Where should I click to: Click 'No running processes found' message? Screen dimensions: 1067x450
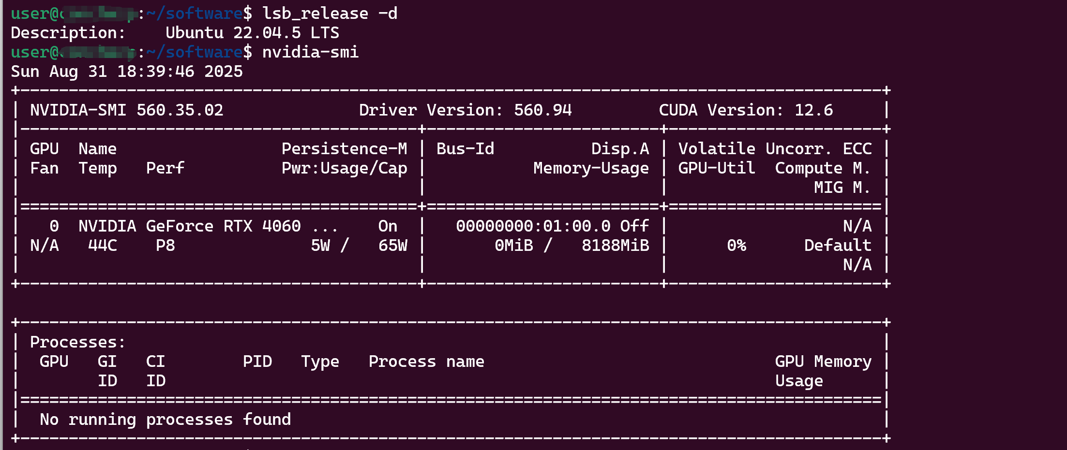coord(165,420)
